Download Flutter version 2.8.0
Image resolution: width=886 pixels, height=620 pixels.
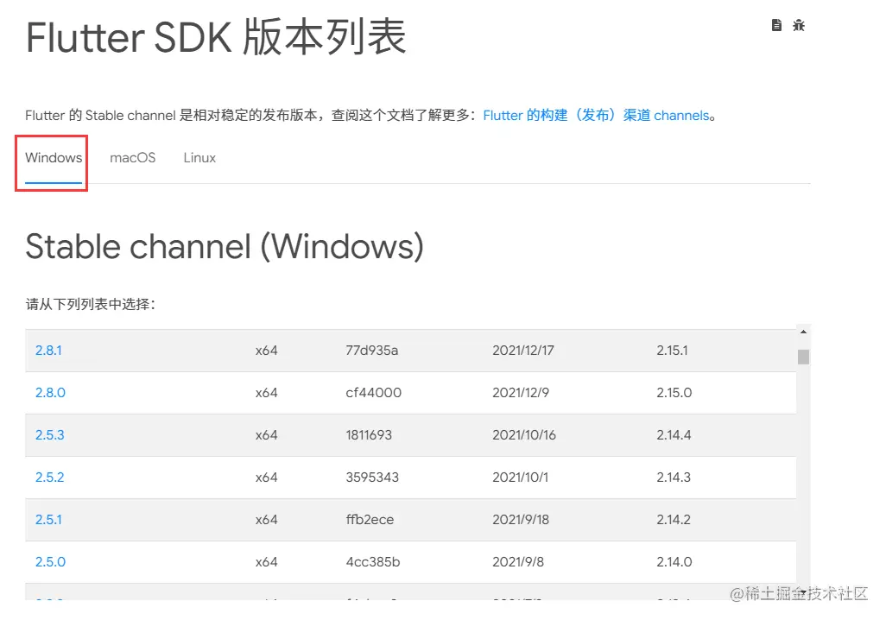click(x=50, y=393)
